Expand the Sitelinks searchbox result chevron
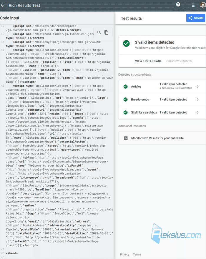The image size is (206, 259). click(x=197, y=112)
